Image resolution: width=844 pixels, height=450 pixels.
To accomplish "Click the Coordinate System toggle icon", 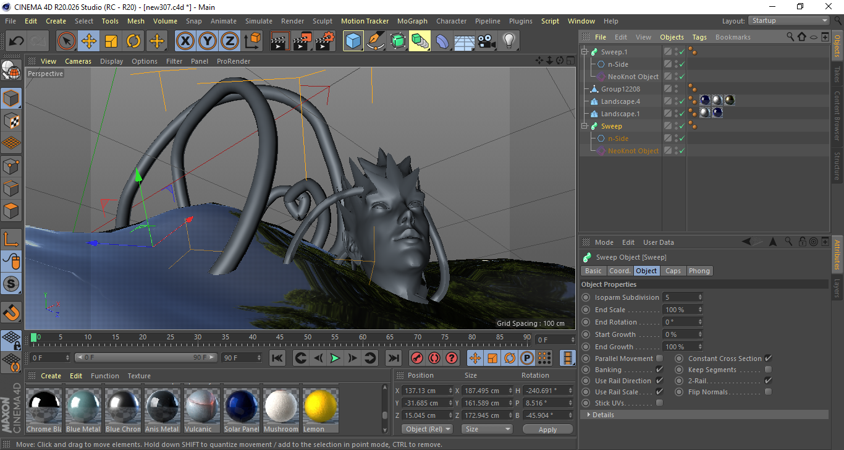I will pyautogui.click(x=252, y=41).
